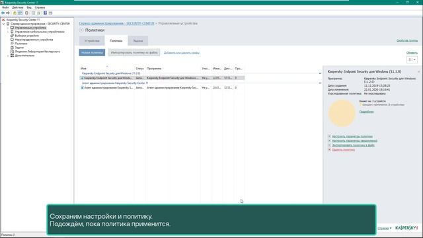Close the policy details side panel
The width and height of the screenshot is (423, 238).
pos(418,72)
